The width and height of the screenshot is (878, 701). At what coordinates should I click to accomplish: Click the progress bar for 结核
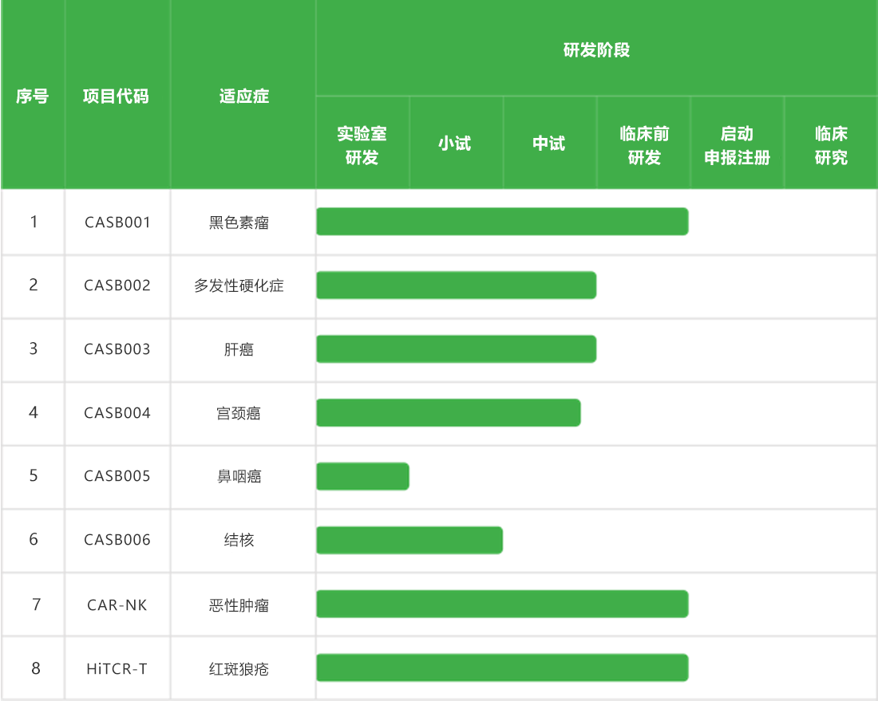click(409, 540)
